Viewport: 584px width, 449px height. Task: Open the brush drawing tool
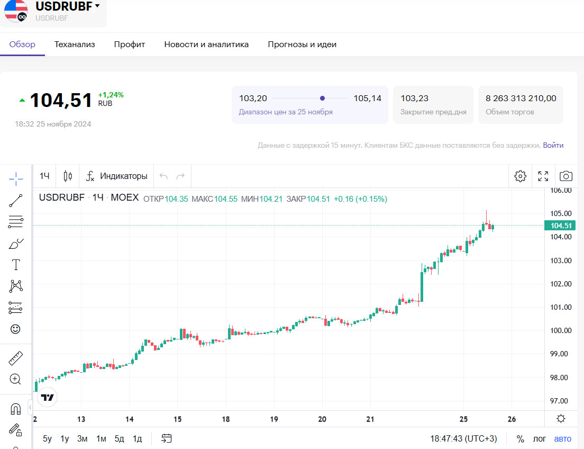point(16,244)
